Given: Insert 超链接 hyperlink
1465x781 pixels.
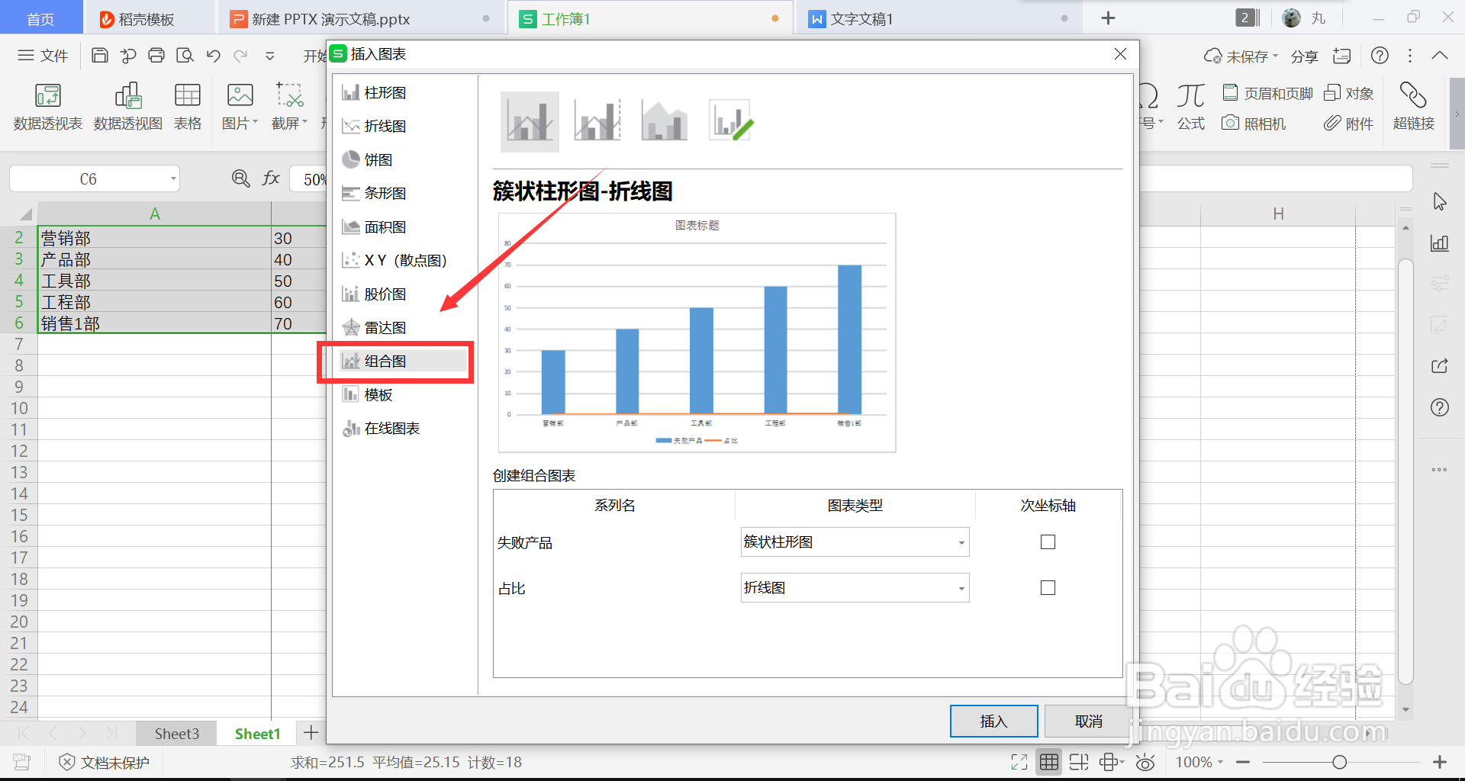Looking at the screenshot, I should tap(1414, 107).
